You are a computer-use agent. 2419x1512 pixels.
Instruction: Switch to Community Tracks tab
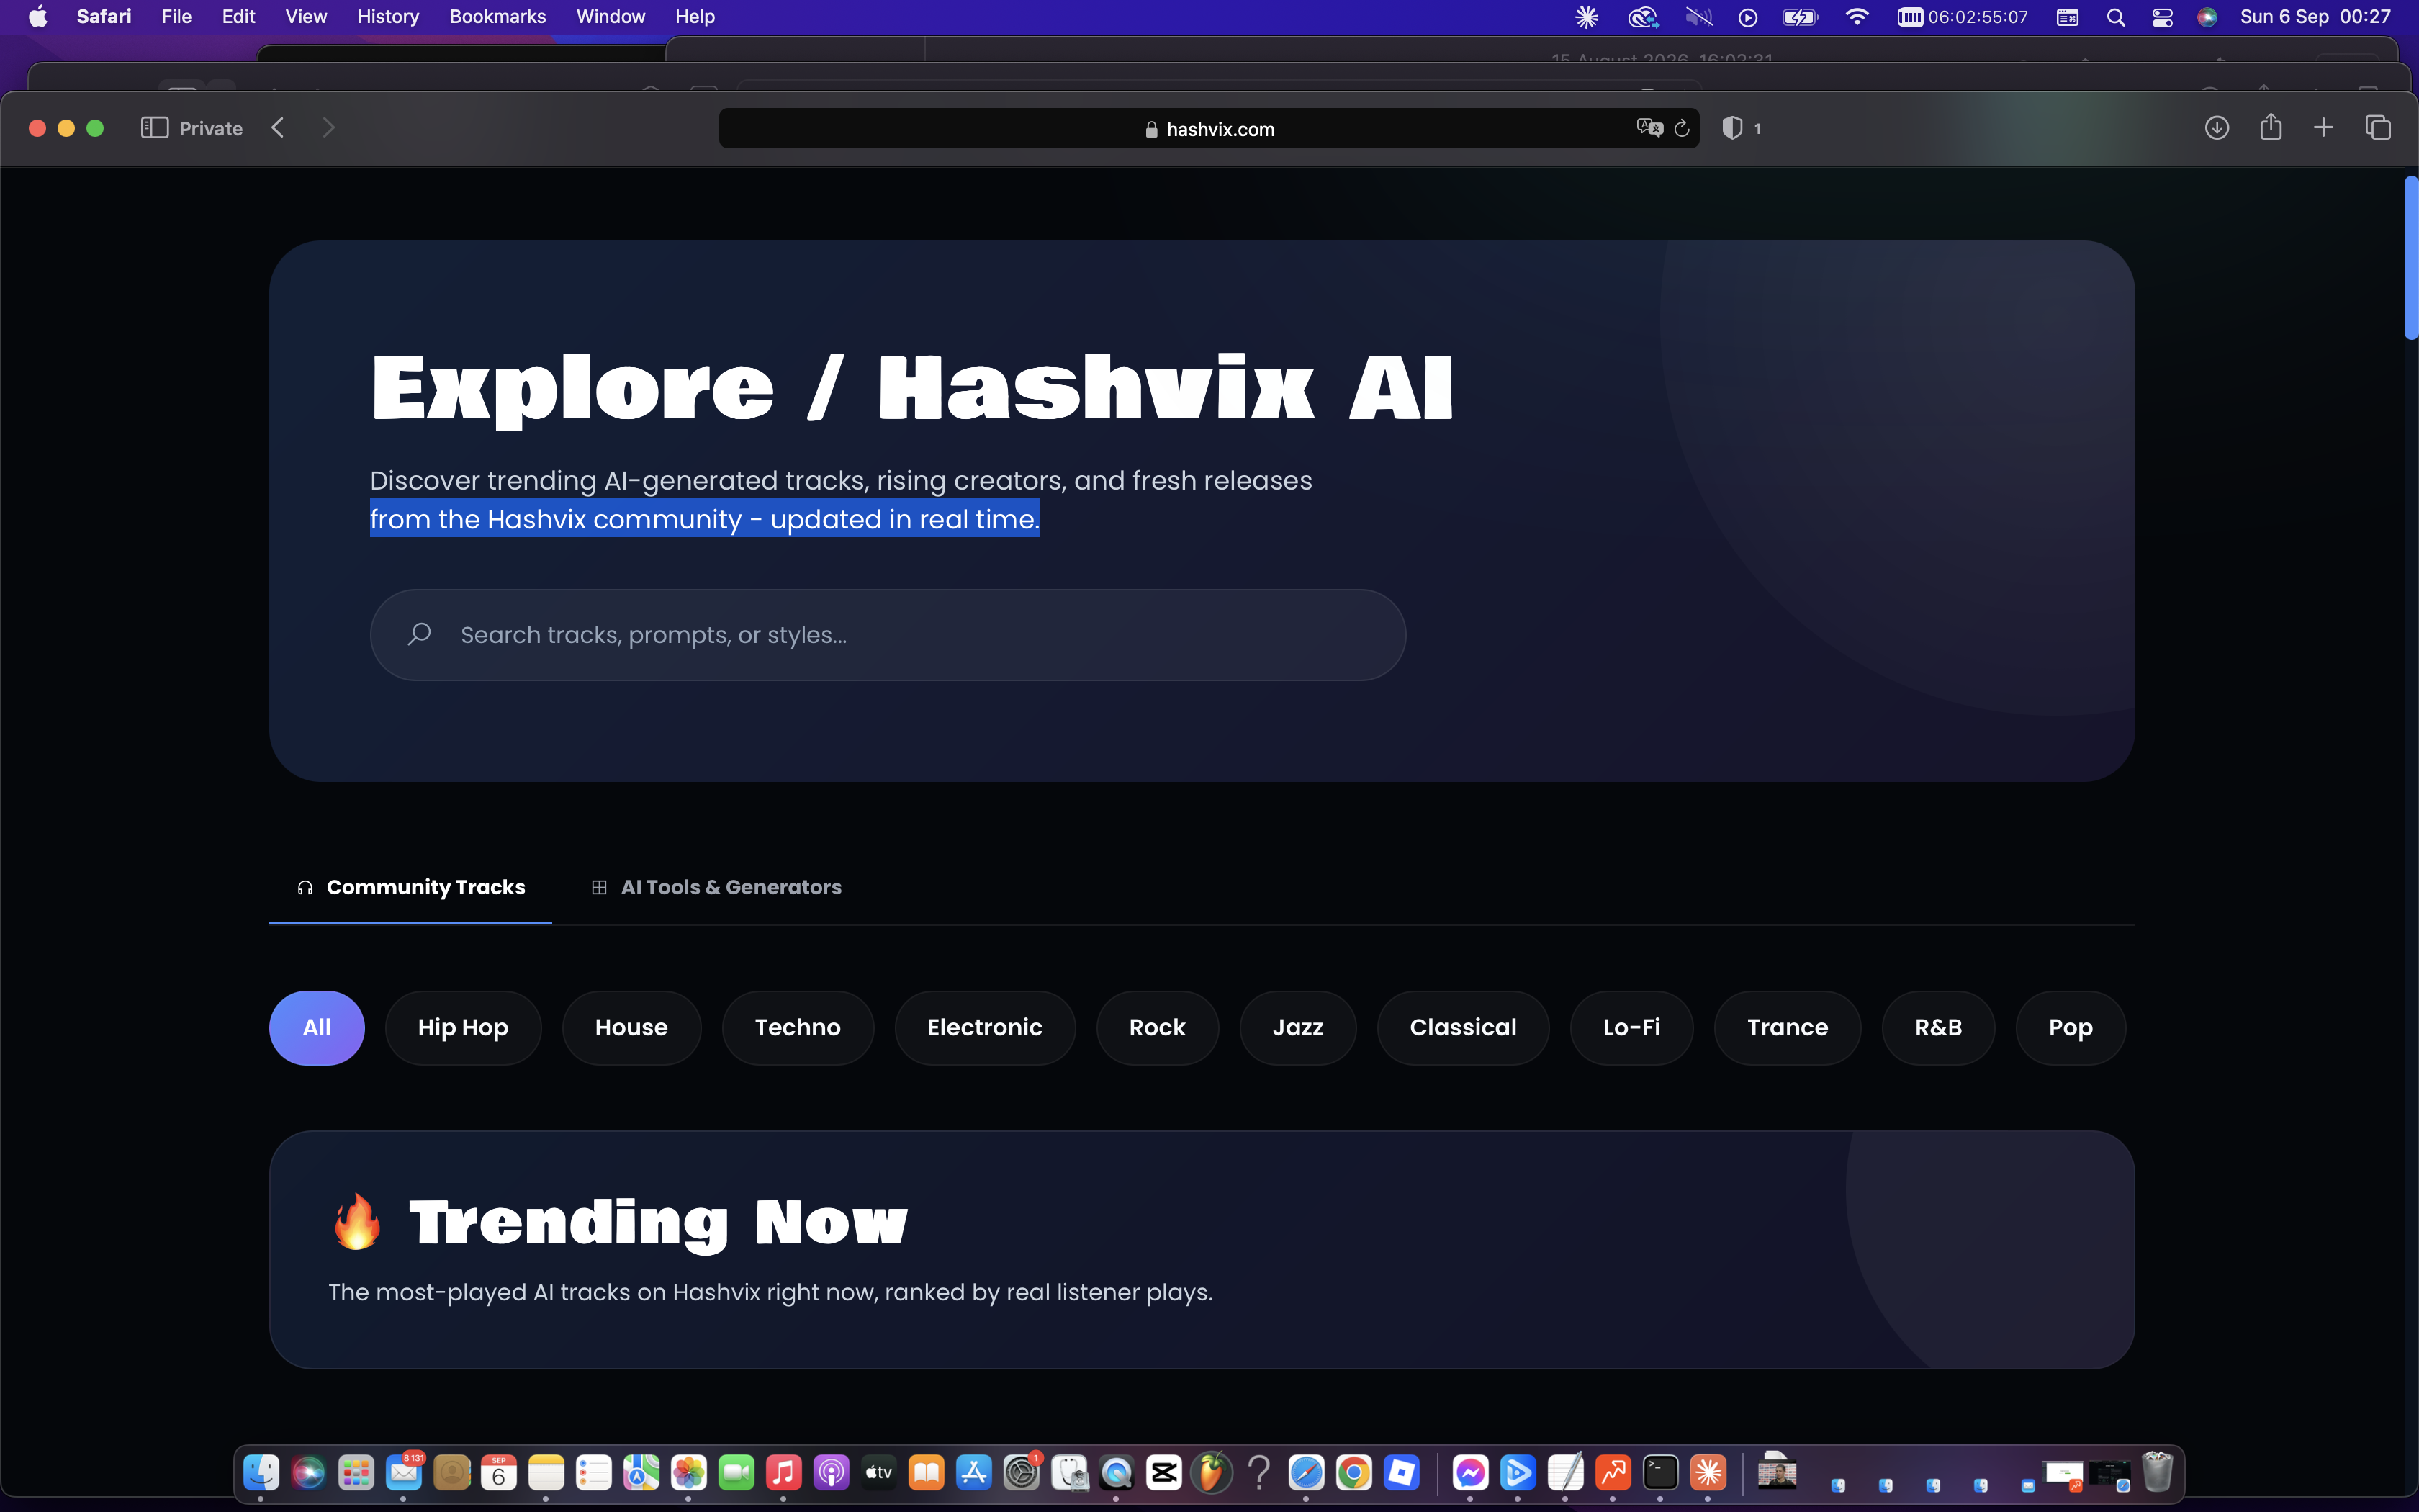point(411,887)
